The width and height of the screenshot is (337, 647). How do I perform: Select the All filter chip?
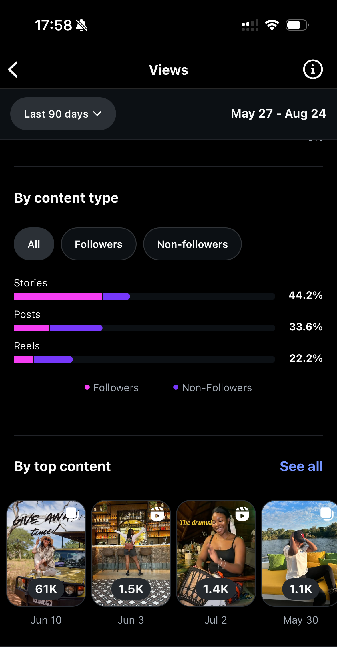point(34,244)
